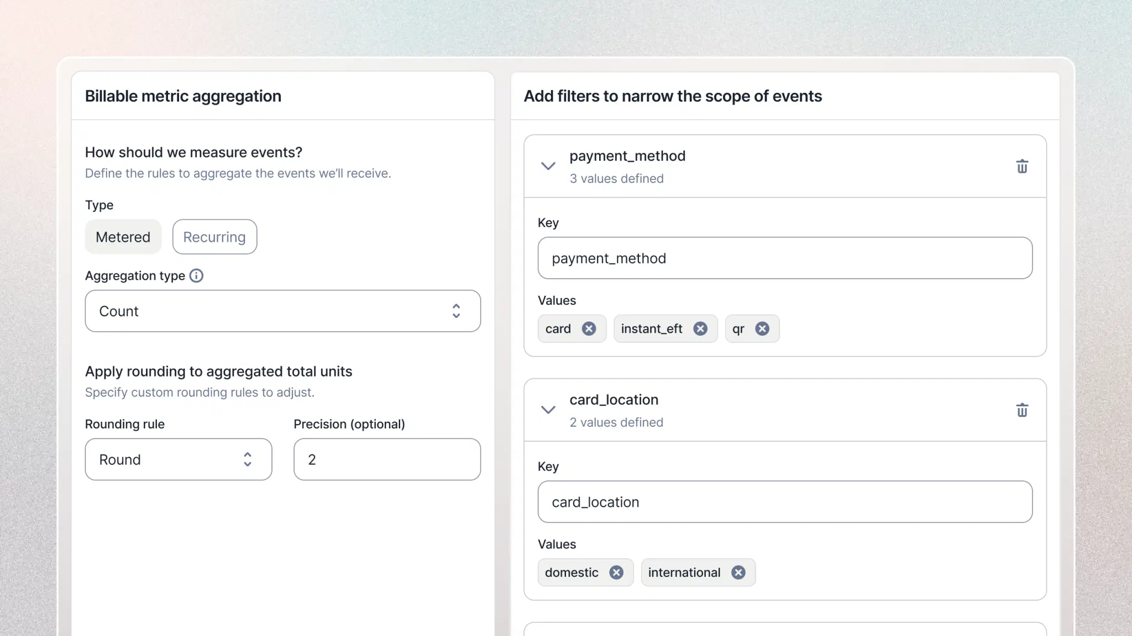Open the Rounding rule dropdown showing Round
The image size is (1132, 636).
[x=178, y=459]
